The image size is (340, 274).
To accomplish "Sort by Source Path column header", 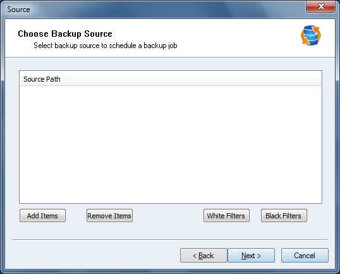I will click(x=42, y=79).
